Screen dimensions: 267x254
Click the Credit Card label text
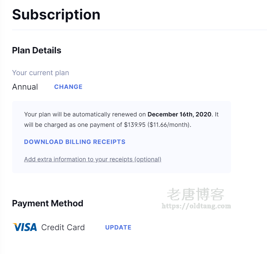click(x=63, y=227)
